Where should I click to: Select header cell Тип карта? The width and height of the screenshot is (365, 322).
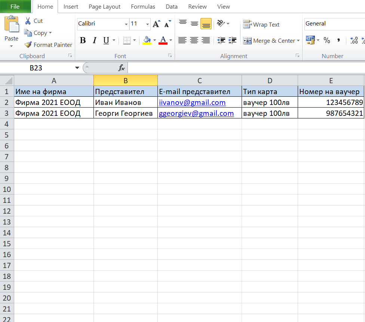pyautogui.click(x=270, y=91)
